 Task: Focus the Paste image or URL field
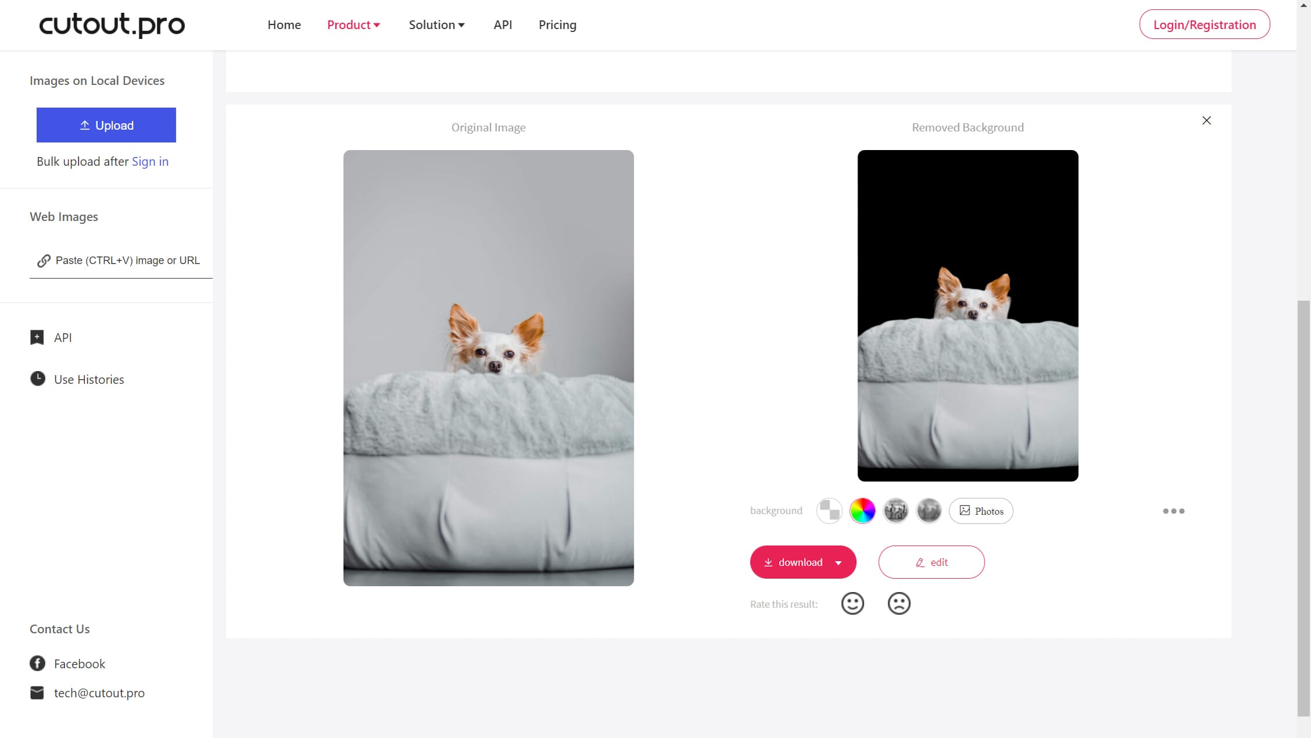[121, 261]
